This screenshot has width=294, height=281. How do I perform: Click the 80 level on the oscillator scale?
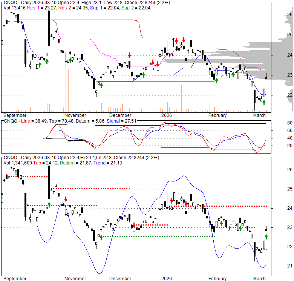pos(280,123)
